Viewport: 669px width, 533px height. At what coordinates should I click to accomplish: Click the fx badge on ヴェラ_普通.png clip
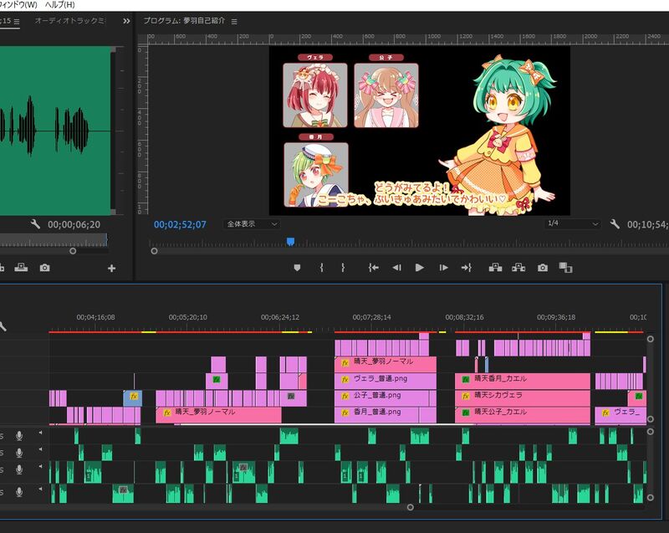[345, 379]
